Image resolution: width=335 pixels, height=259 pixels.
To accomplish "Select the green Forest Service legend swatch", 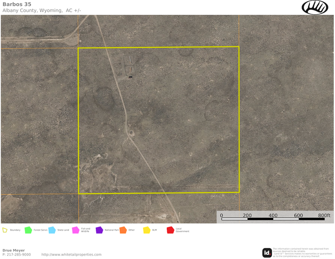I will [28, 230].
